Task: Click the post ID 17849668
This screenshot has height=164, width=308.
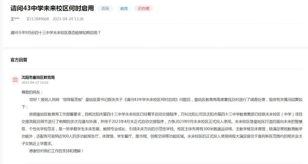Action: (x=38, y=19)
